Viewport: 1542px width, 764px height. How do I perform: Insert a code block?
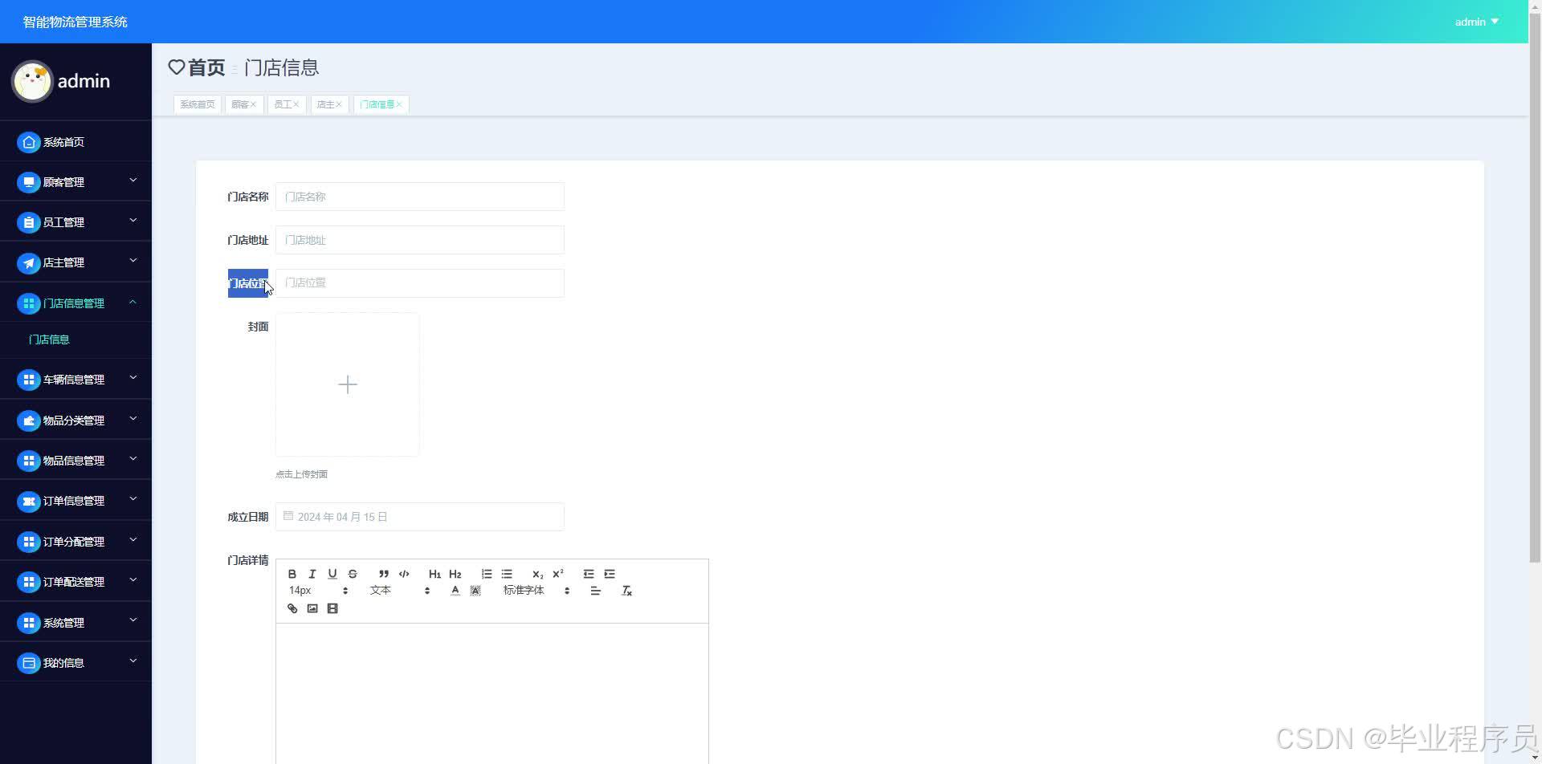(x=404, y=574)
